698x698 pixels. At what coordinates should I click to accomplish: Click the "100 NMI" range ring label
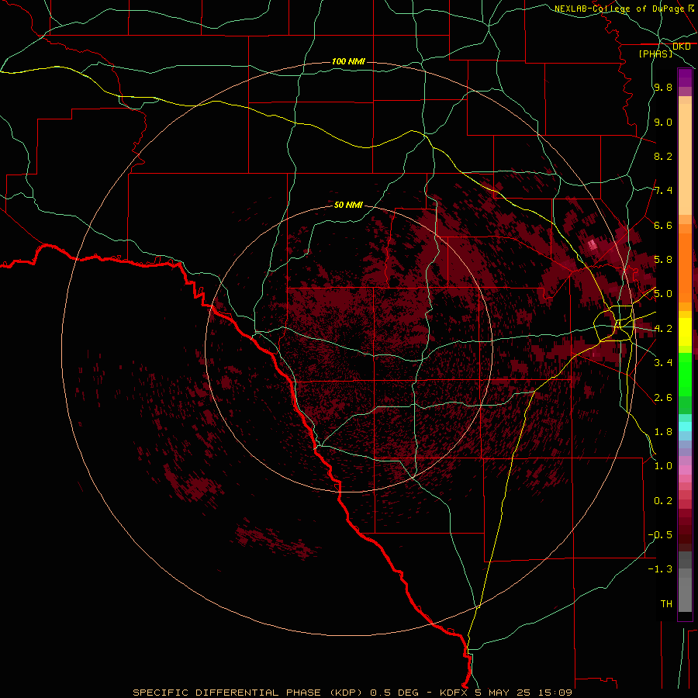point(348,61)
